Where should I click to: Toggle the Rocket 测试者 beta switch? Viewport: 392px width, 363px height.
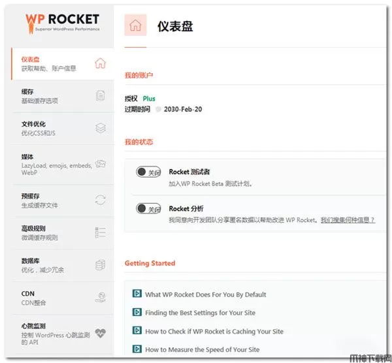[148, 172]
